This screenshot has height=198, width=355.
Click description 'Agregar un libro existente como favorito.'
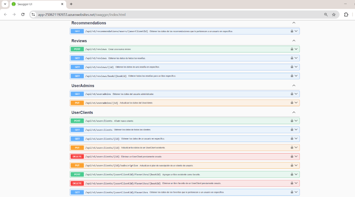(181, 174)
